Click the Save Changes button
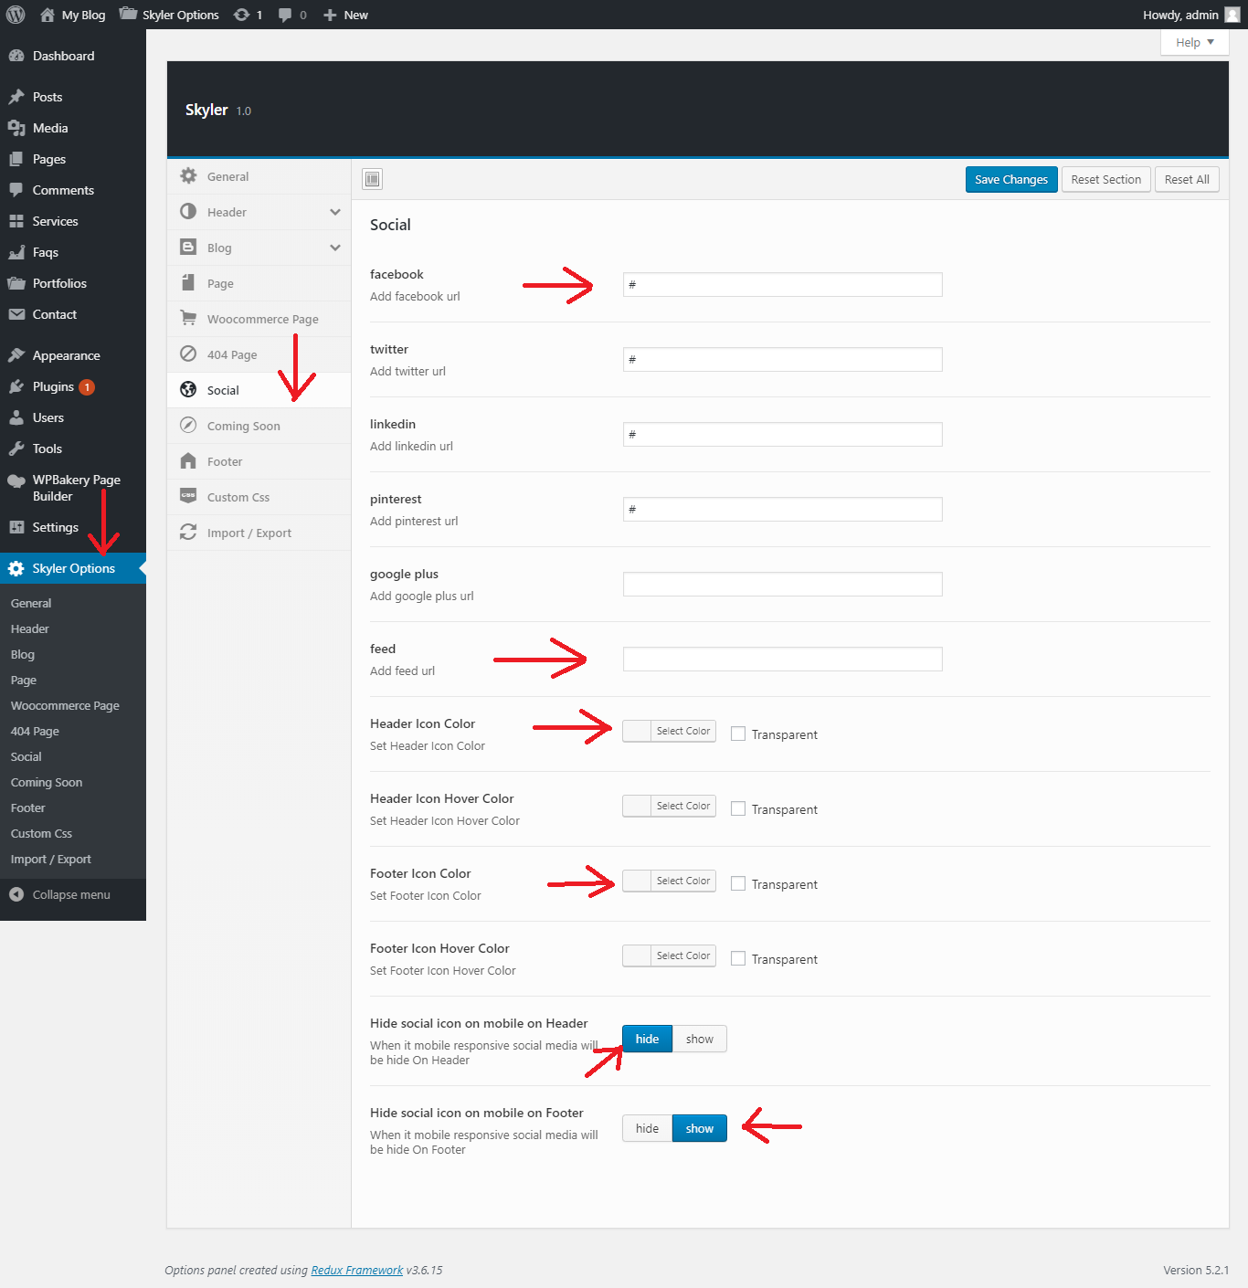This screenshot has width=1248, height=1288. tap(1011, 179)
